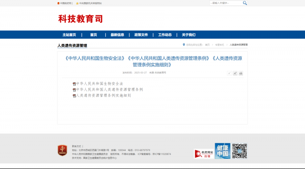The width and height of the screenshot is (305, 169).
Task: Click the print page icon
Action: point(241,73)
